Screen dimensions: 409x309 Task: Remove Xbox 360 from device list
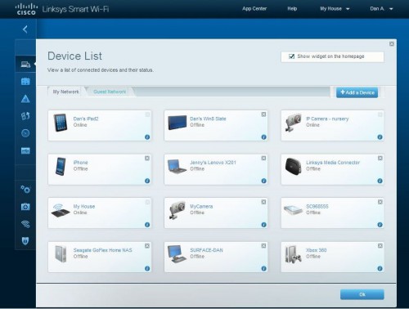pyautogui.click(x=380, y=246)
